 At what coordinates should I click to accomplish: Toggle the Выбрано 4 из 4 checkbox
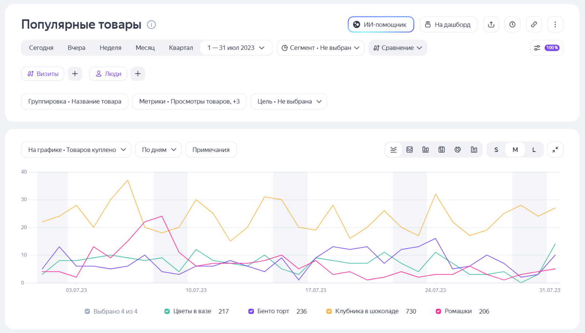[87, 311]
